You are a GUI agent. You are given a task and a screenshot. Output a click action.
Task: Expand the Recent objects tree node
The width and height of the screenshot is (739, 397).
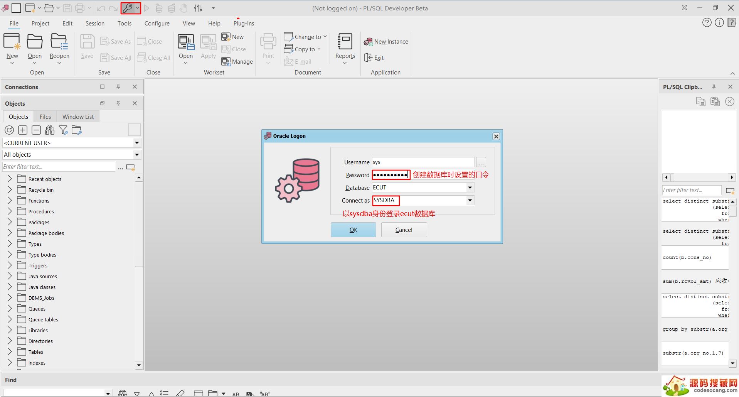tap(10, 179)
